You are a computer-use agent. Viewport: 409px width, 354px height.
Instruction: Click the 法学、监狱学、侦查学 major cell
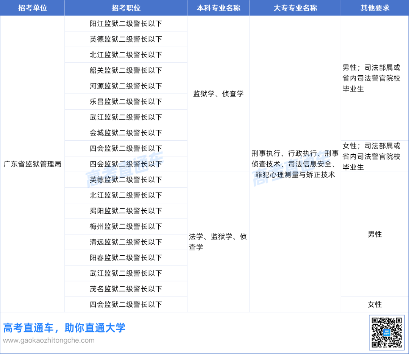(x=219, y=242)
